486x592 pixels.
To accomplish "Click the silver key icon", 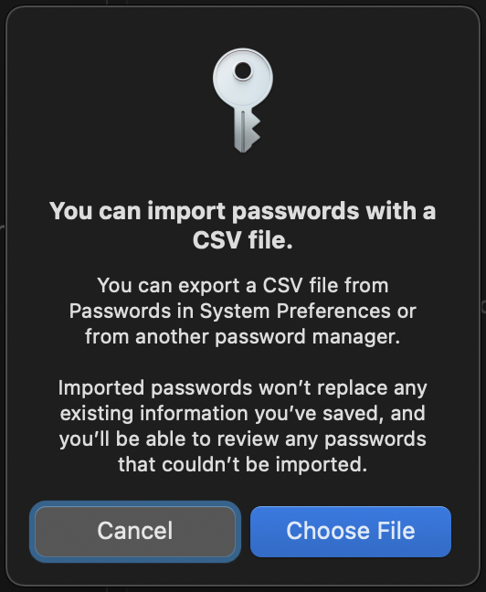I will (243, 100).
